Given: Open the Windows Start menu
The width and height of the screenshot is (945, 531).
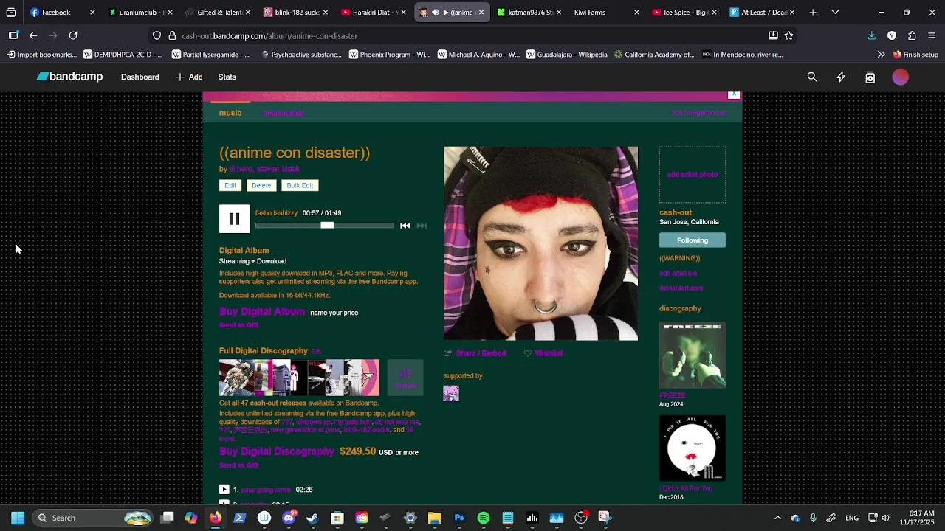Looking at the screenshot, I should tap(18, 518).
